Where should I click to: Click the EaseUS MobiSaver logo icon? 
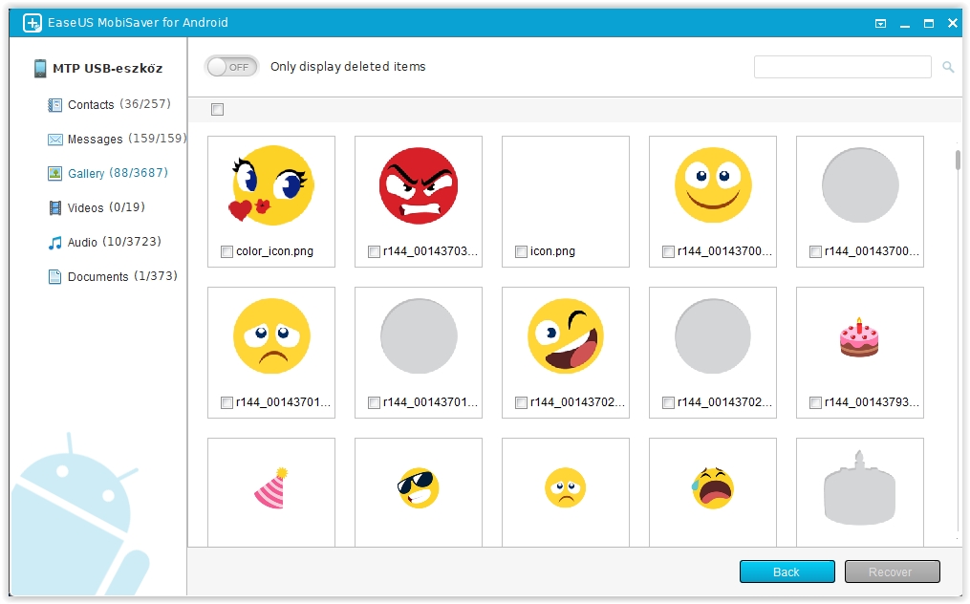pyautogui.click(x=32, y=23)
